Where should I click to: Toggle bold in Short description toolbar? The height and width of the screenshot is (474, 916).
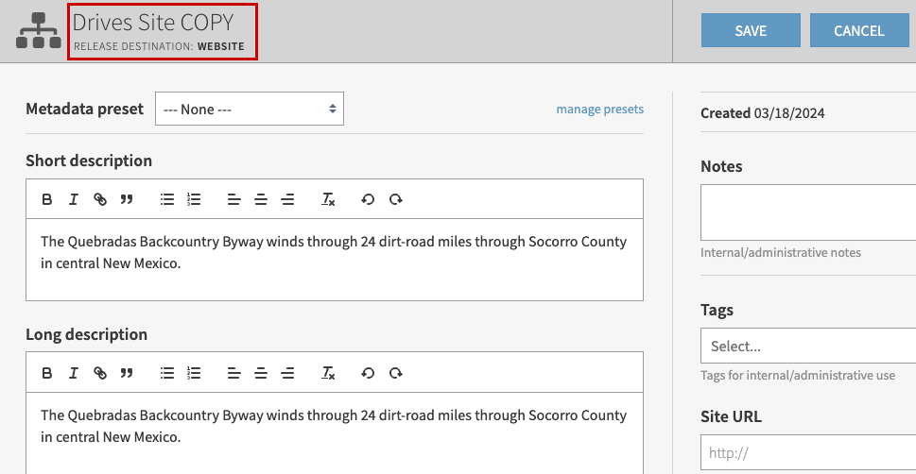[x=46, y=199]
